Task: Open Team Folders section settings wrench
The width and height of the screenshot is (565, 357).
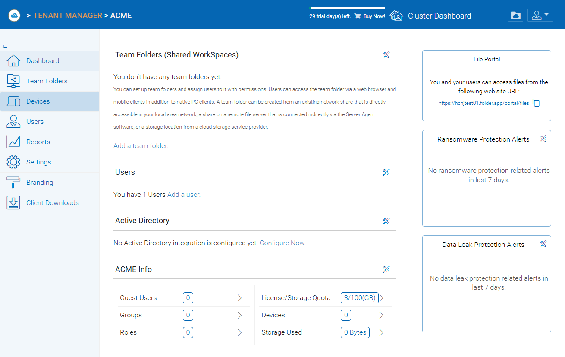Action: click(386, 55)
